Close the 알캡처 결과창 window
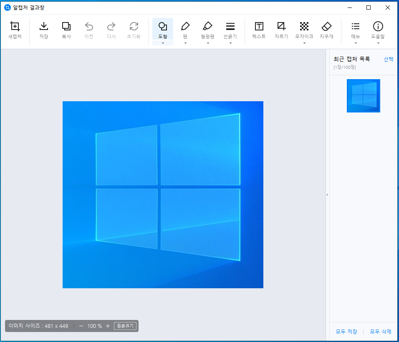 point(388,7)
